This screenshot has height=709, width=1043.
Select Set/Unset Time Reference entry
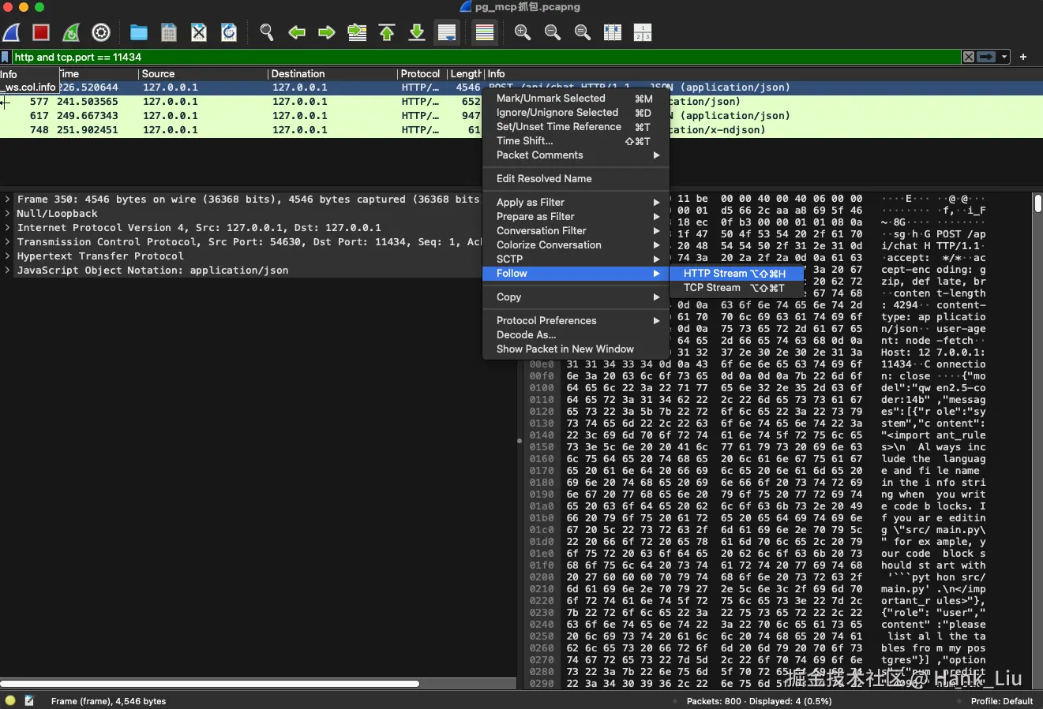(x=576, y=127)
